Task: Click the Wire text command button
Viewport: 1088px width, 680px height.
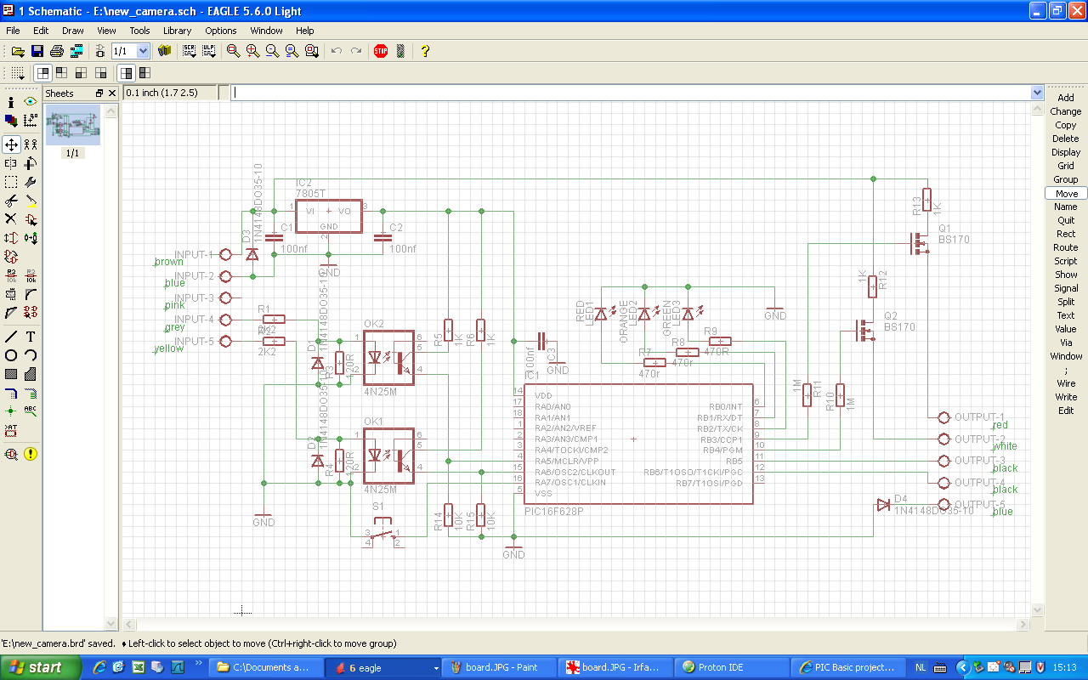Action: [x=1065, y=383]
